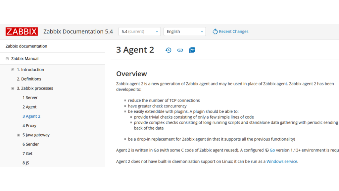This screenshot has height=191, width=339.
Task: Open Recent Changes link
Action: point(233,32)
